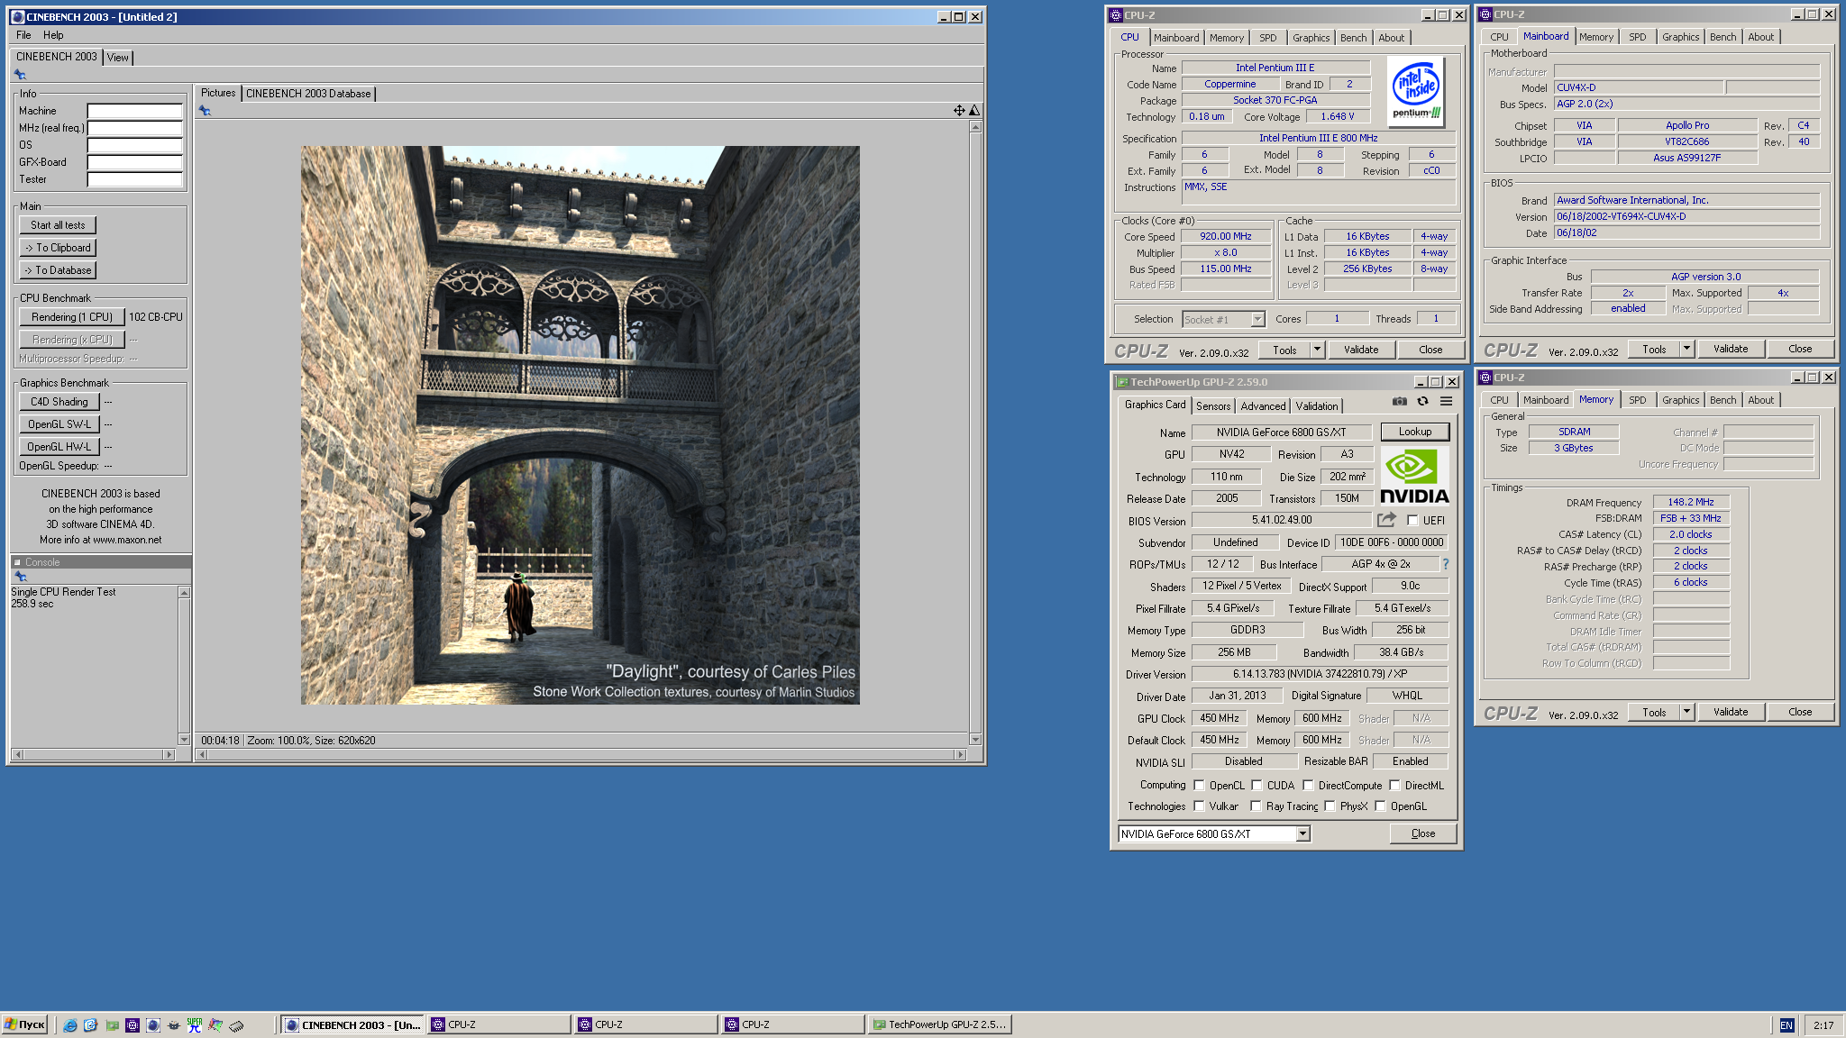This screenshot has height=1038, width=1846.
Task: Click the NVIDIA logo in GPU-Z
Action: point(1414,476)
